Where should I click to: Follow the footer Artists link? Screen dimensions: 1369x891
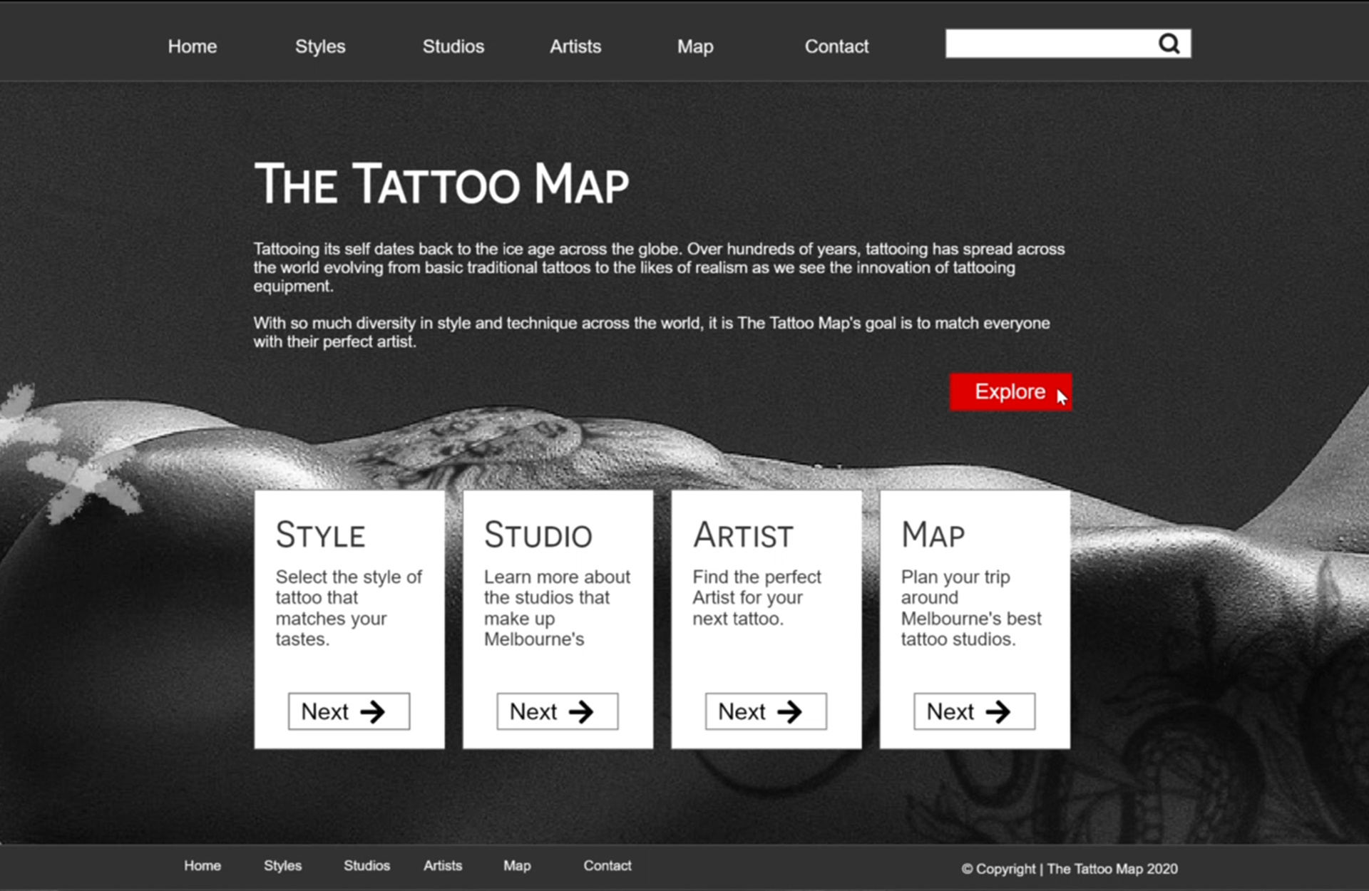click(x=443, y=865)
